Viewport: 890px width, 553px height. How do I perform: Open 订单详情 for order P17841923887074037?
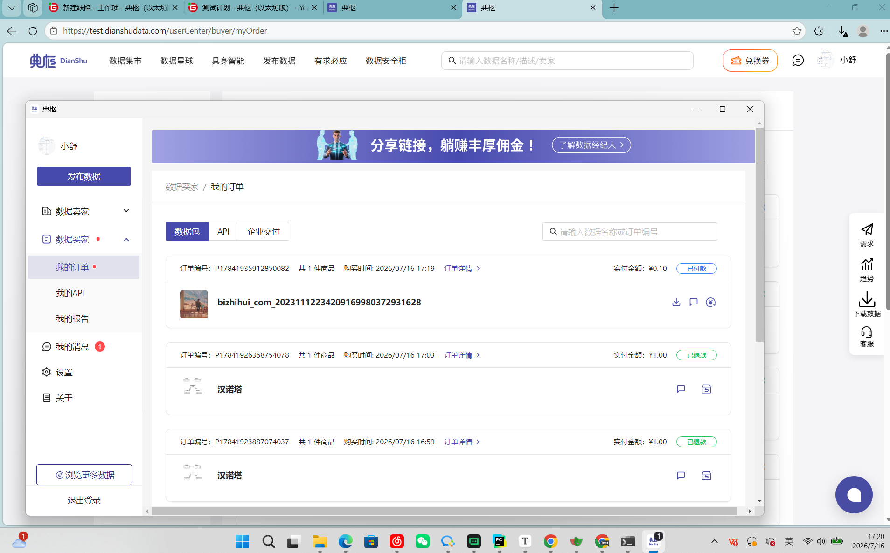click(x=462, y=442)
